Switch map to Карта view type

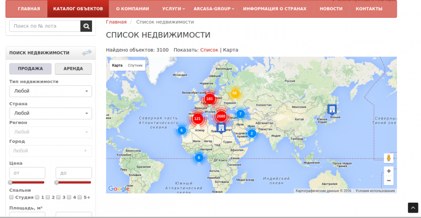pyautogui.click(x=117, y=65)
